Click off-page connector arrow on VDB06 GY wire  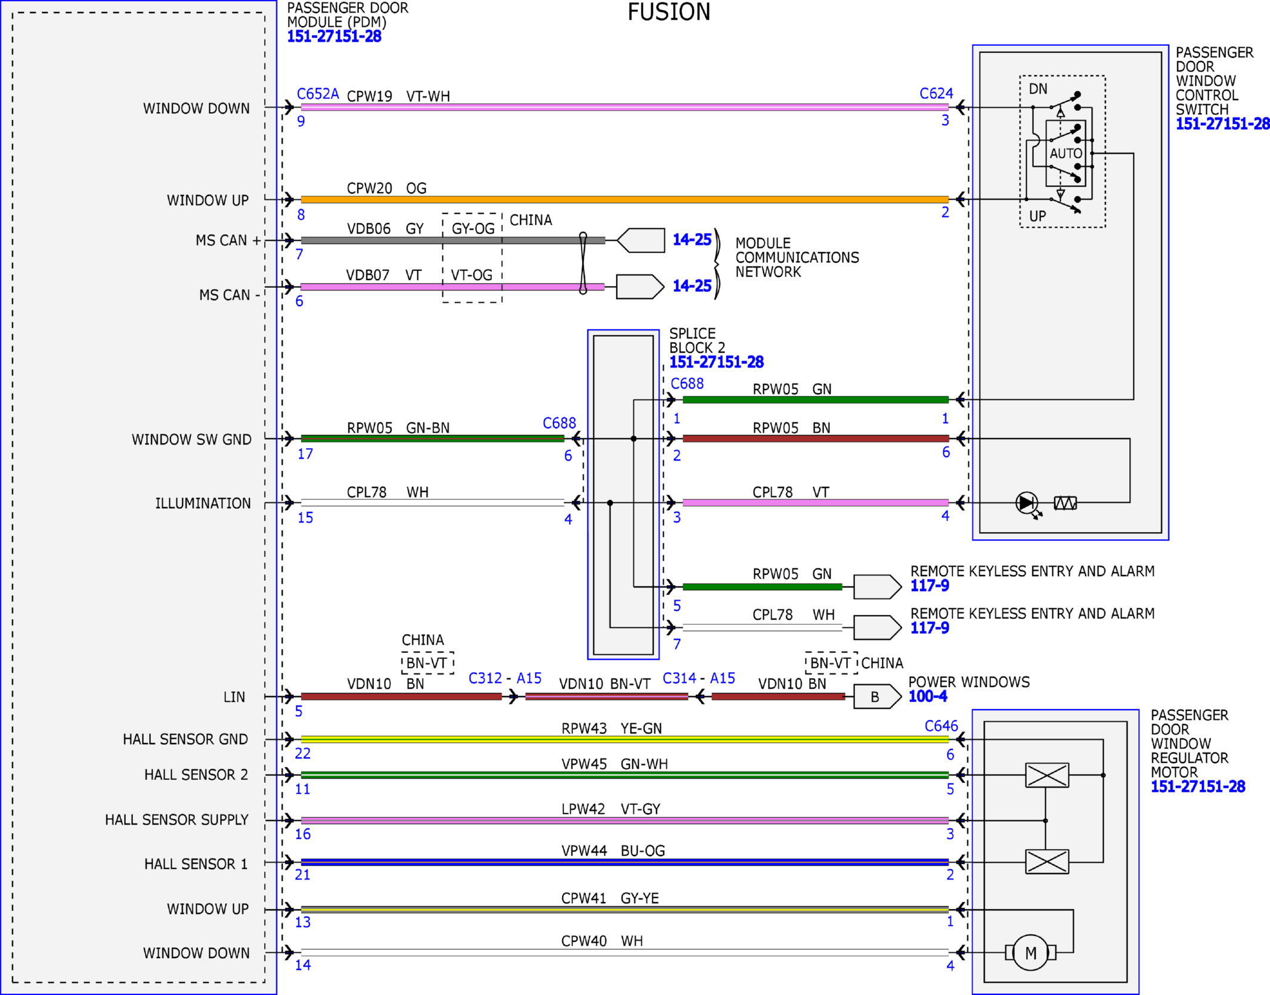640,240
